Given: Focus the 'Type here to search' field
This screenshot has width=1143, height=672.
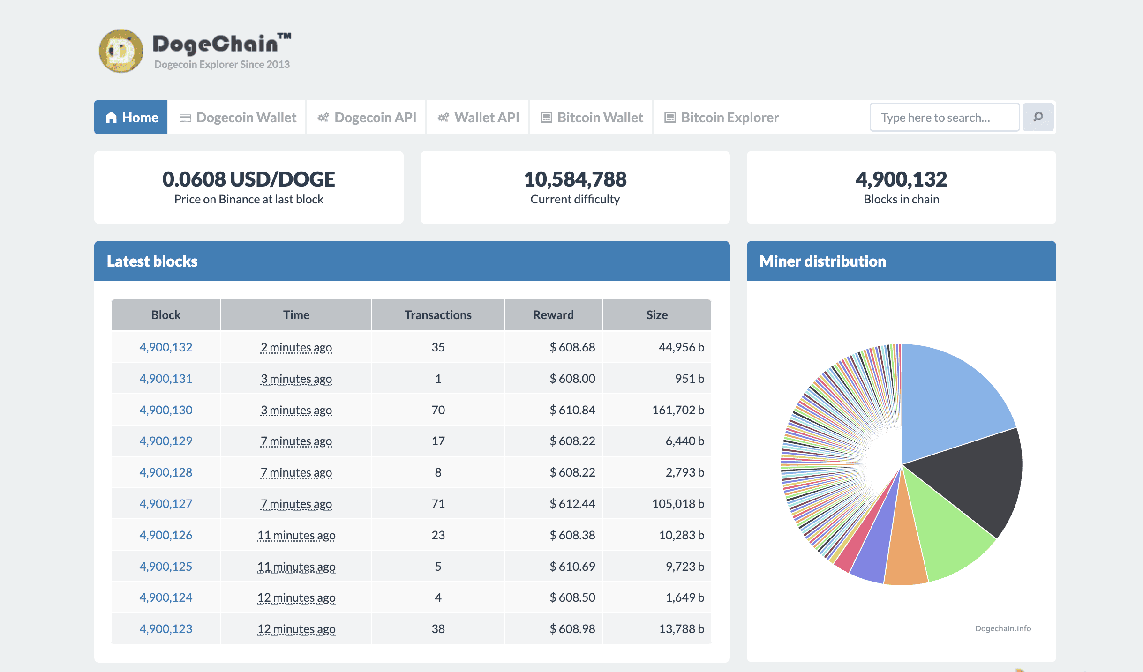Looking at the screenshot, I should pyautogui.click(x=944, y=118).
